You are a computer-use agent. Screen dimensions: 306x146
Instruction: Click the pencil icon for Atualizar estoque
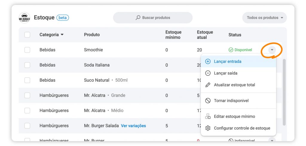pyautogui.click(x=208, y=85)
